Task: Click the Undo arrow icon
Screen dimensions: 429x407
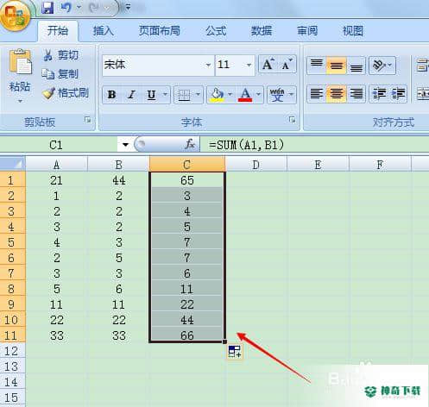Action: [x=66, y=8]
